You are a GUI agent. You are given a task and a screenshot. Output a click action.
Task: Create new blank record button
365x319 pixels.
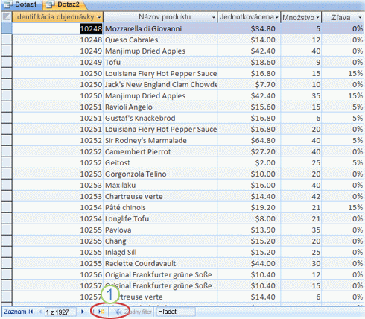[101, 312]
